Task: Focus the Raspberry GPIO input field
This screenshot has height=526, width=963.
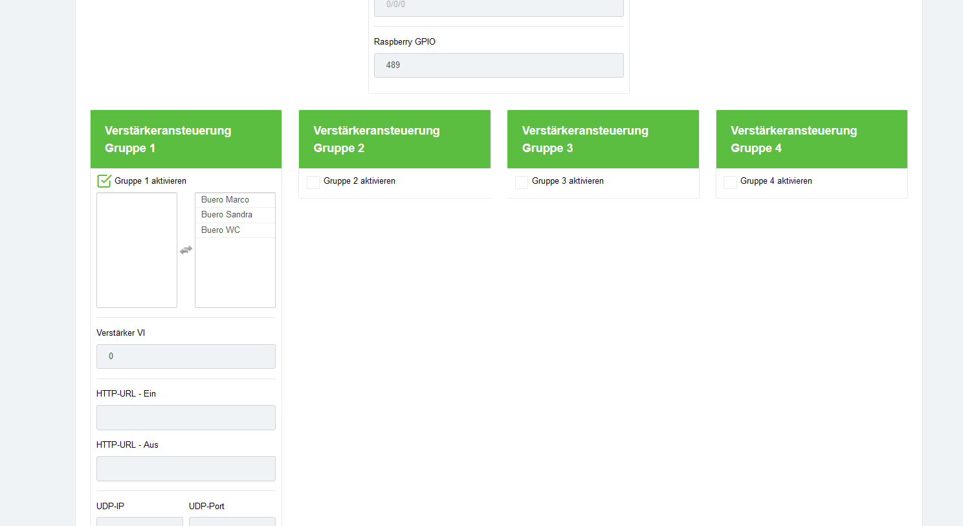Action: 498,65
